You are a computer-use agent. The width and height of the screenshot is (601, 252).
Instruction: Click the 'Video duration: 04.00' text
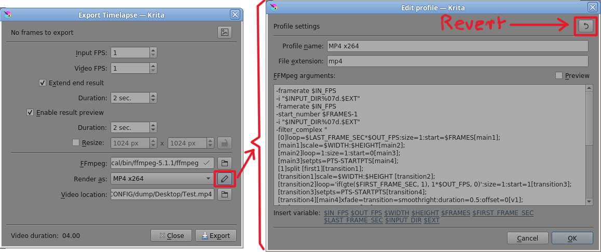click(x=45, y=235)
